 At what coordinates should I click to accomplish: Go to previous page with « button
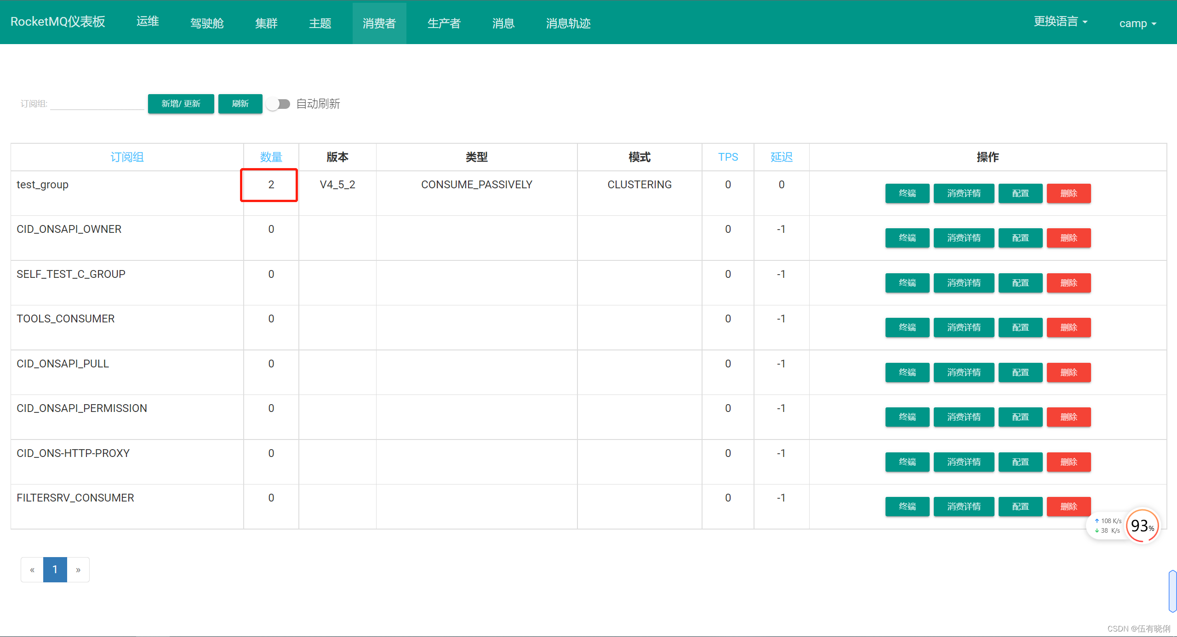pos(32,569)
